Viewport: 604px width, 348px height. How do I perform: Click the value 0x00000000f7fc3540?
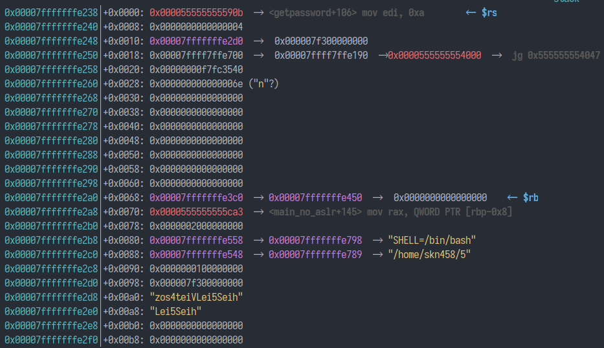pyautogui.click(x=196, y=70)
